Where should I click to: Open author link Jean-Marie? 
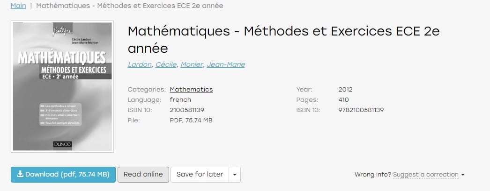coord(226,64)
